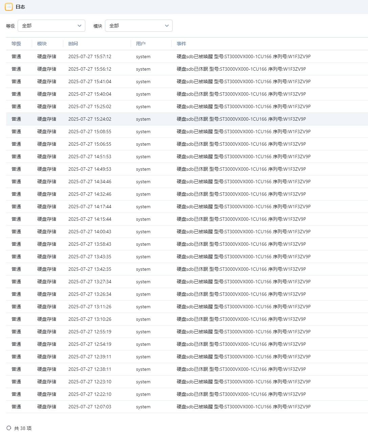Select the log entry timed 15:41:04

click(187, 81)
